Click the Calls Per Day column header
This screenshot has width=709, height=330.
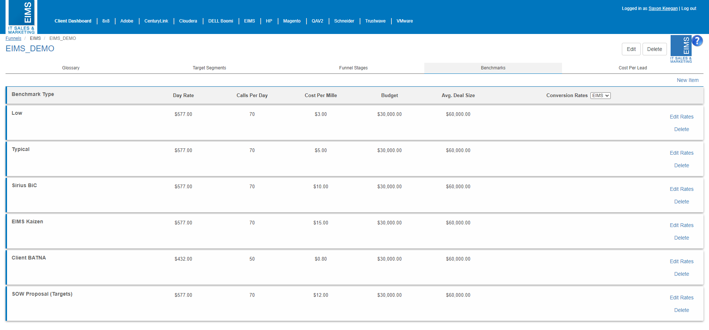(252, 95)
